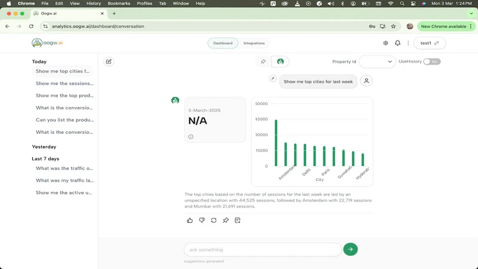Open the notifications bell icon
Image resolution: width=478 pixels, height=269 pixels.
(x=397, y=43)
